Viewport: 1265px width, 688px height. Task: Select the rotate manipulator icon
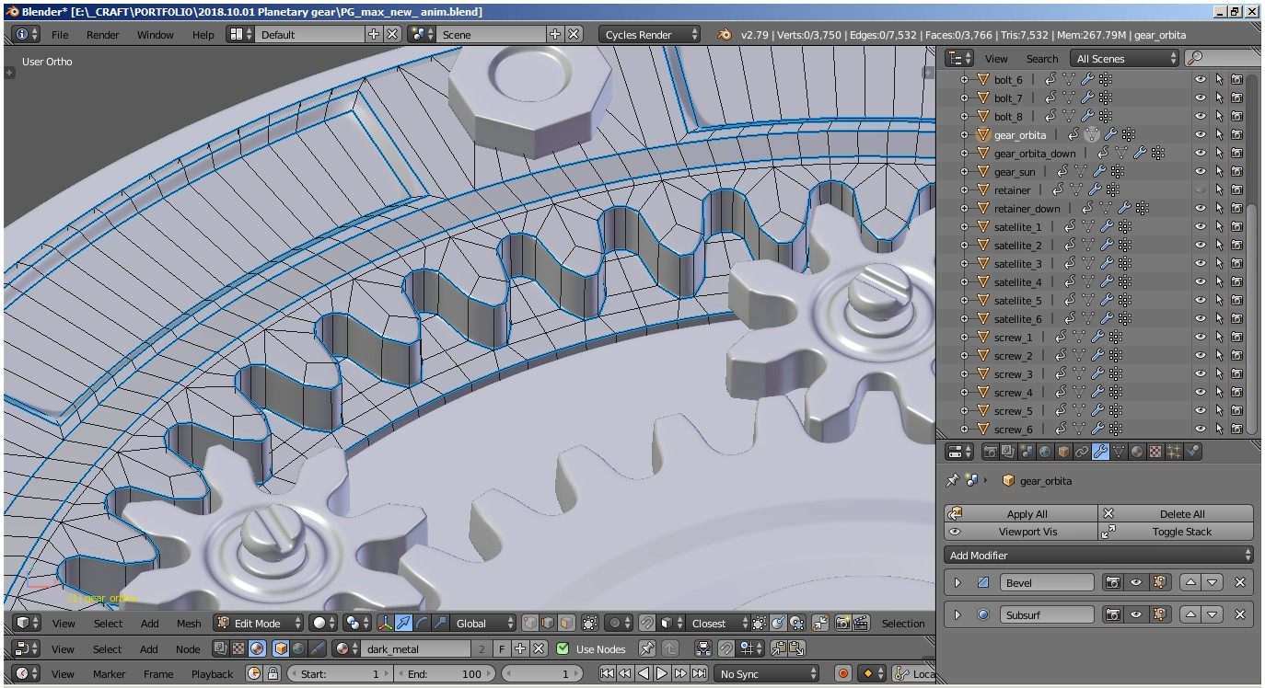pos(422,623)
